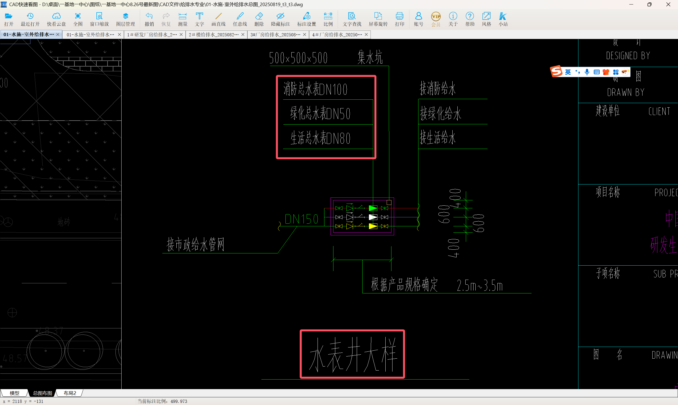The image size is (678, 405).
Task: Open the 比例 scale tool
Action: [x=328, y=19]
